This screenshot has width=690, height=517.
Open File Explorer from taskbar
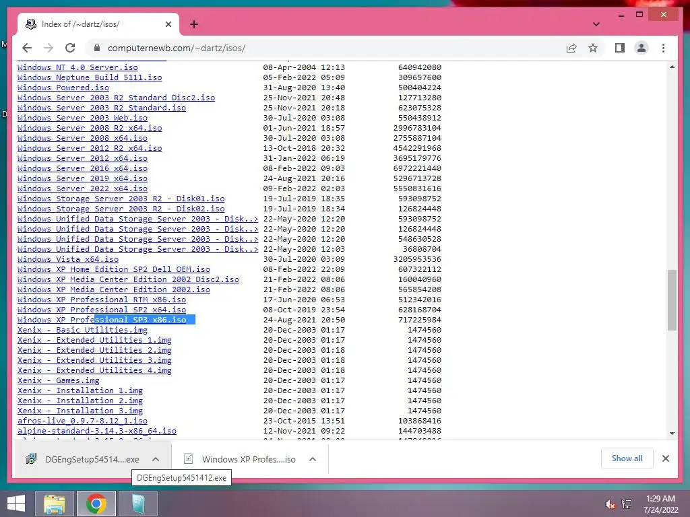pyautogui.click(x=55, y=504)
